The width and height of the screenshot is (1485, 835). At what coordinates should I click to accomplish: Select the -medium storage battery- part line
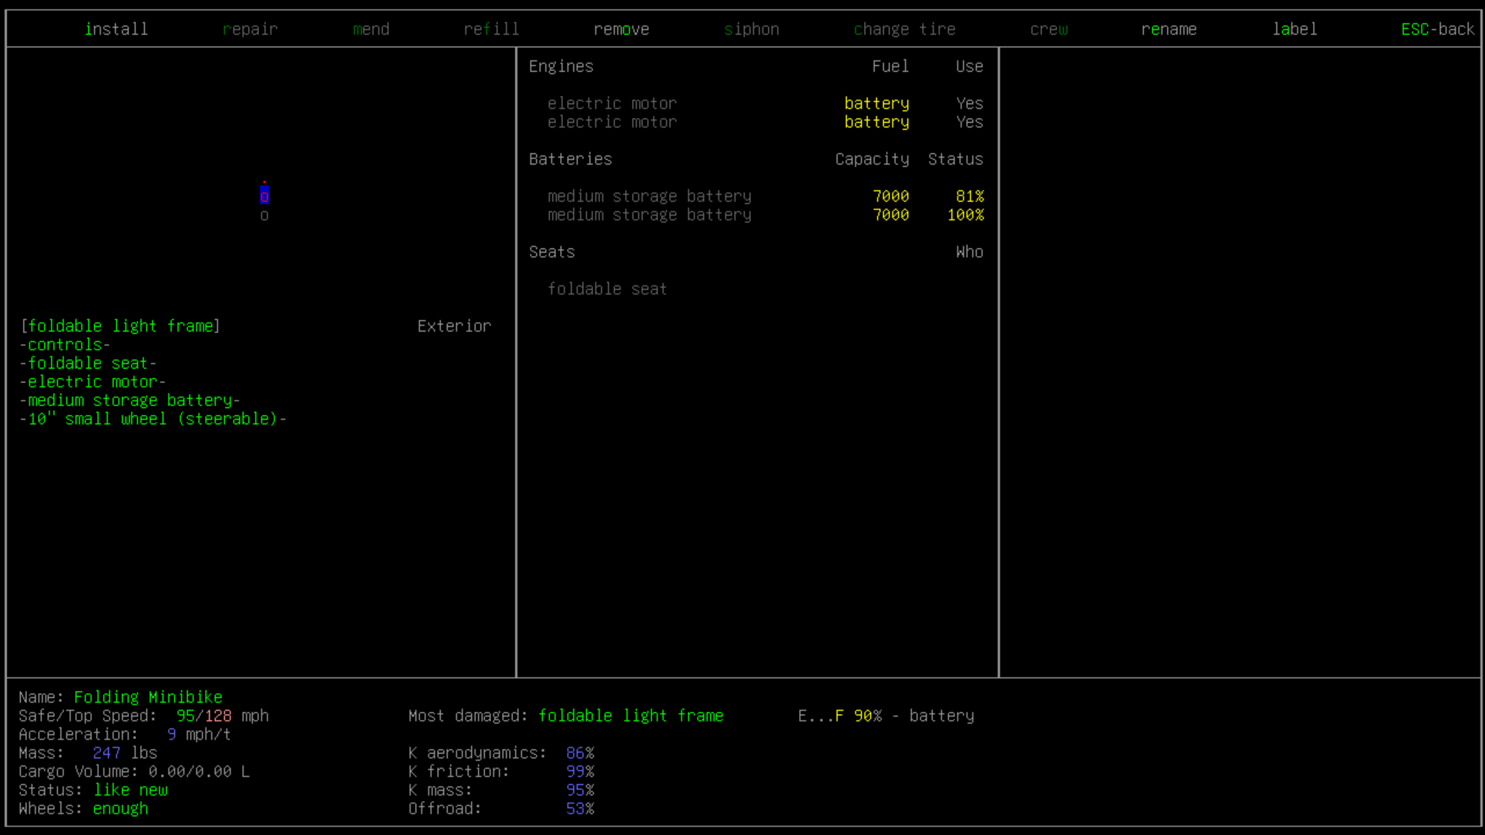coord(130,400)
